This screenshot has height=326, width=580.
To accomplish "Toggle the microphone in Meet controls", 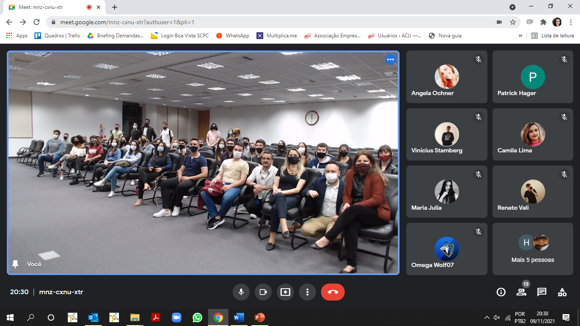I will tap(241, 292).
